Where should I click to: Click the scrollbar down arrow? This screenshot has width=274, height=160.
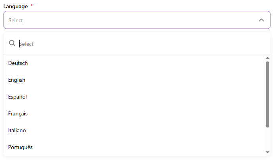coord(267,152)
